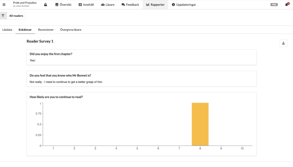Open the All readers filter dropdown
The image size is (293, 167).
[16, 16]
